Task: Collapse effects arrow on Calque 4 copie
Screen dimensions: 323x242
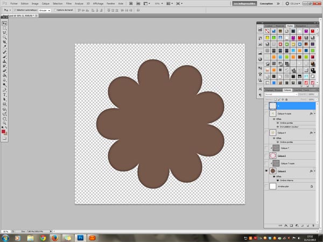Action: point(314,113)
